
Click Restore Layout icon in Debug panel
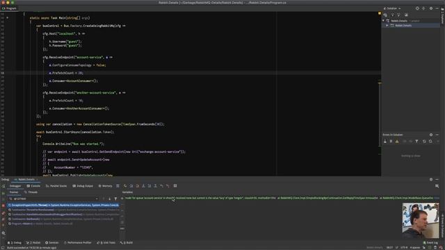pos(437,186)
